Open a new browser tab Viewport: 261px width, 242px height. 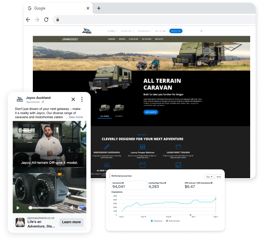click(99, 8)
